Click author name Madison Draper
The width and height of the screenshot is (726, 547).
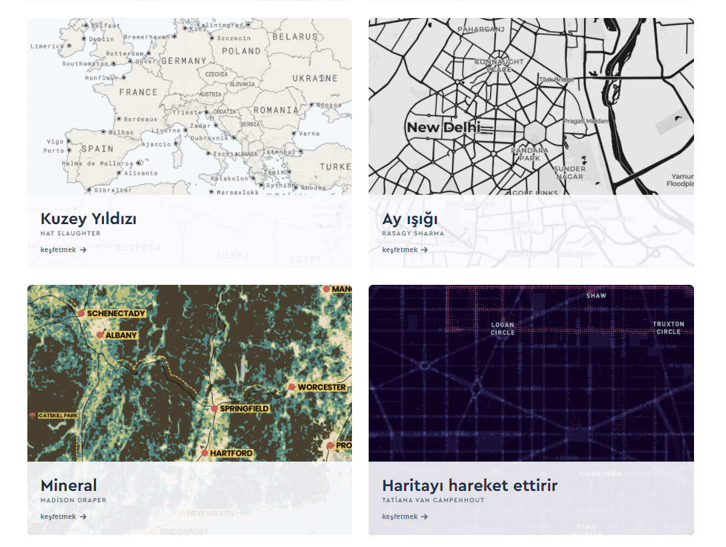coord(73,500)
